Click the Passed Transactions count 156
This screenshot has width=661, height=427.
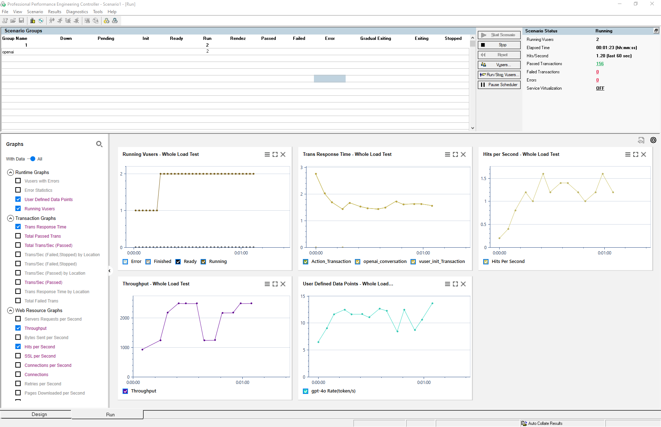[600, 64]
